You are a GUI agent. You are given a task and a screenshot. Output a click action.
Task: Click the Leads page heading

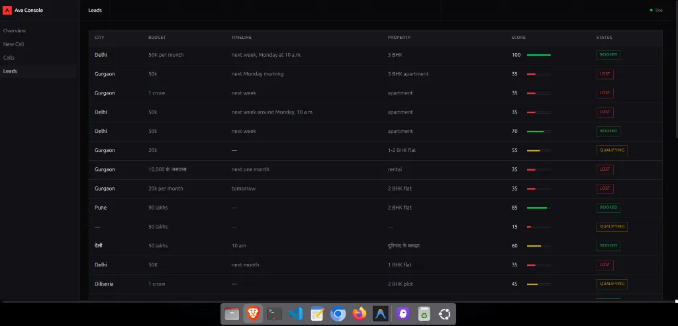(x=95, y=10)
